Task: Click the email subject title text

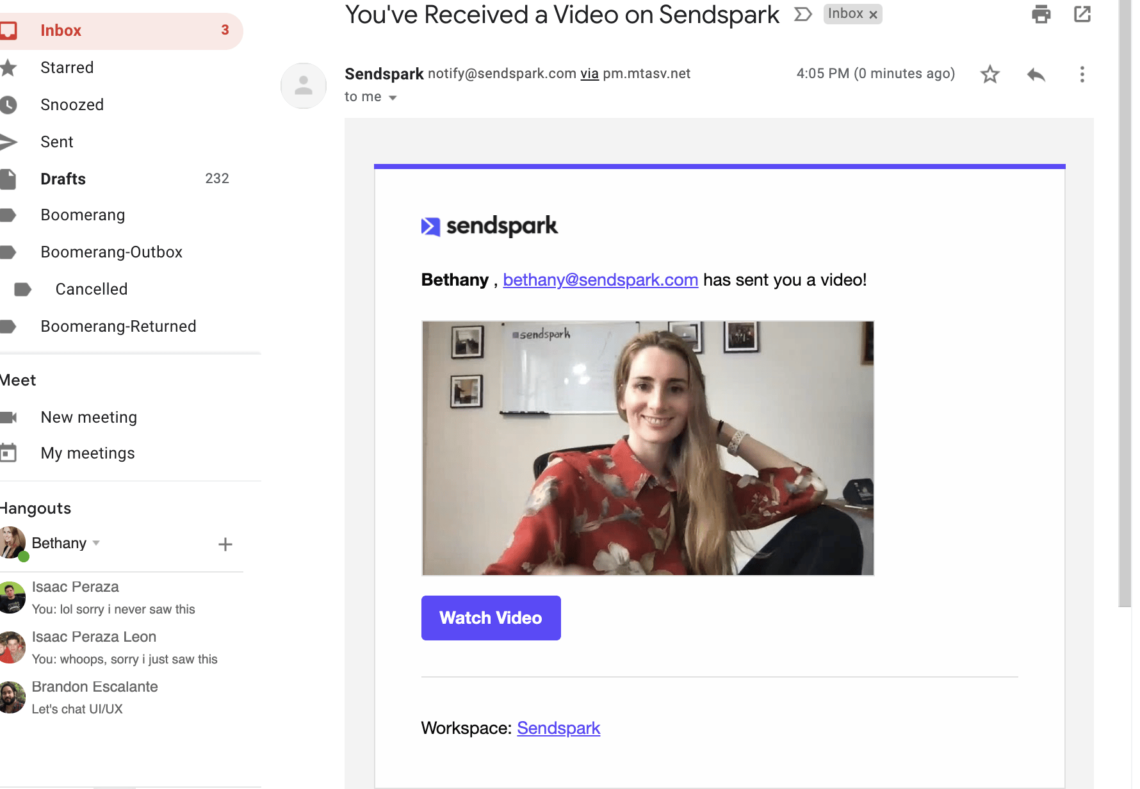Action: pos(562,15)
